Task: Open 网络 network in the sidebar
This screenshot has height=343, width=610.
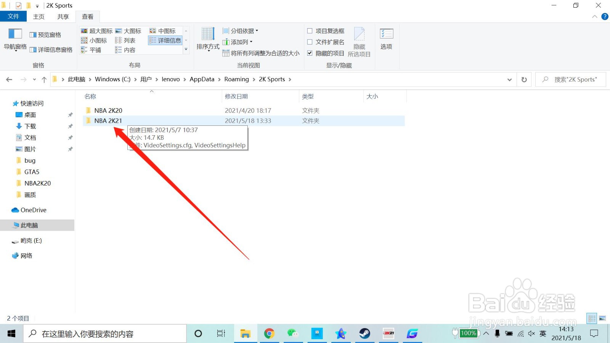Action: pos(22,256)
